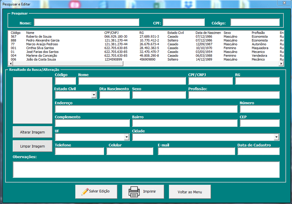292x204 pixels.
Task: Click the Sexo field
Action: click(x=159, y=95)
